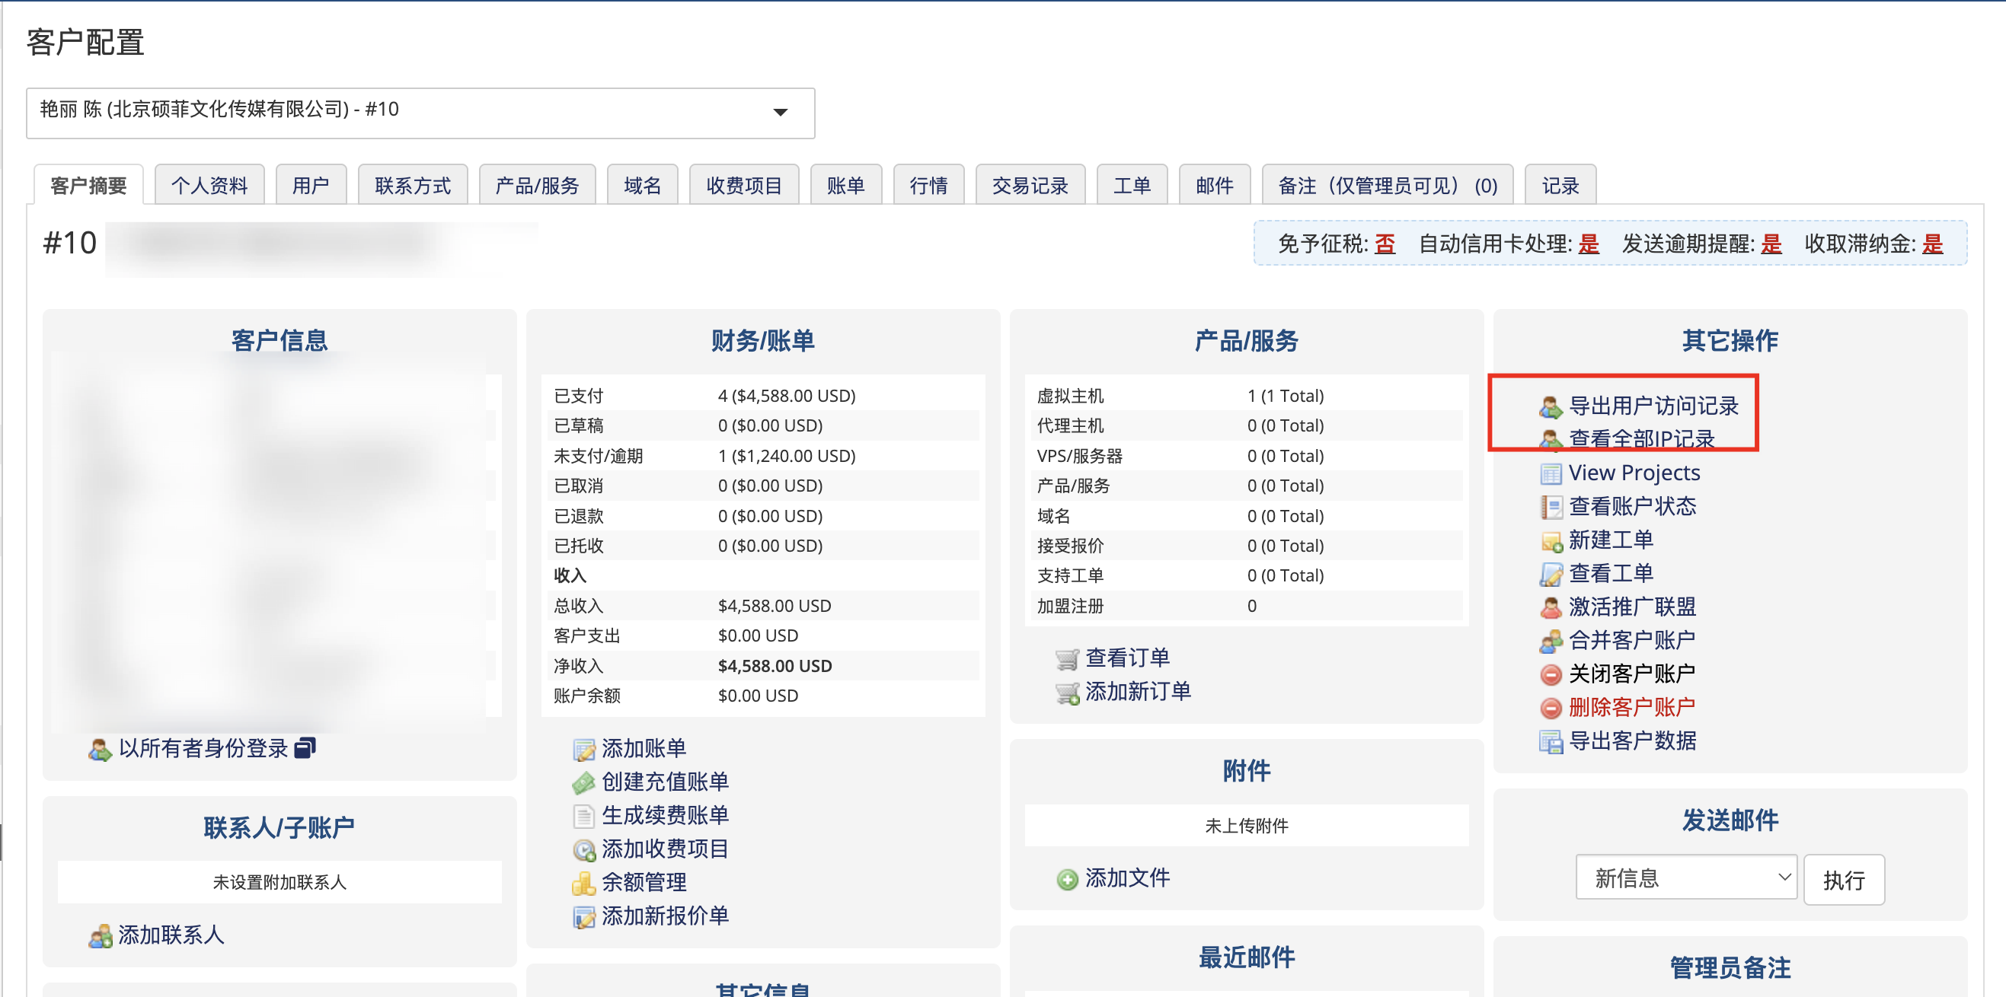Open View Projects from other actions

tap(1633, 473)
